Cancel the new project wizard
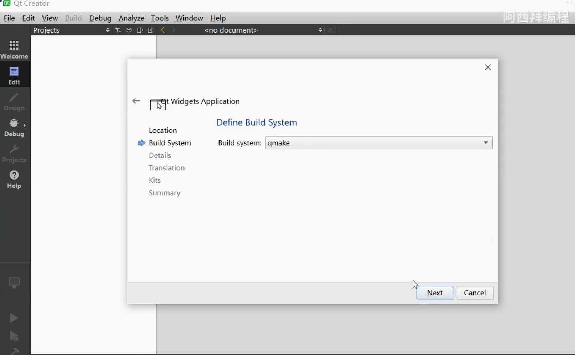 point(475,293)
